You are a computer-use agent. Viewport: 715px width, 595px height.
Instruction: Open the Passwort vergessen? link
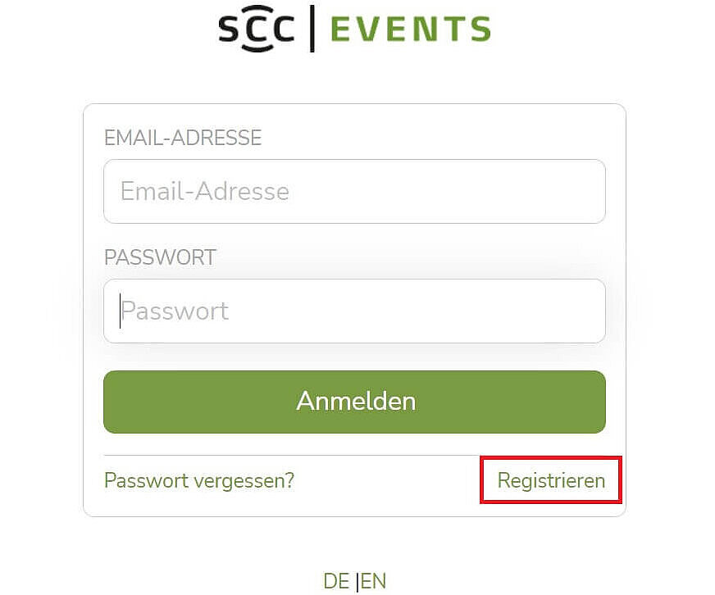click(x=199, y=480)
